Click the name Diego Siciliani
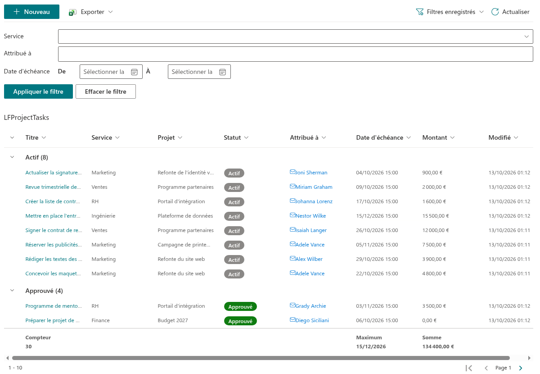This screenshot has height=374, width=540. click(x=312, y=320)
